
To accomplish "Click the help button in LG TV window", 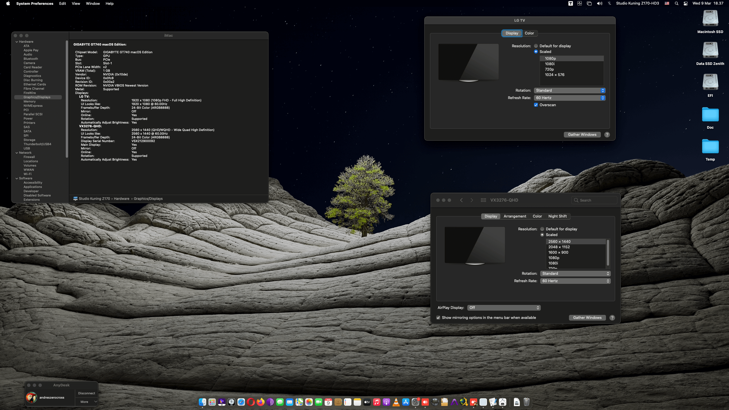I will pyautogui.click(x=607, y=135).
